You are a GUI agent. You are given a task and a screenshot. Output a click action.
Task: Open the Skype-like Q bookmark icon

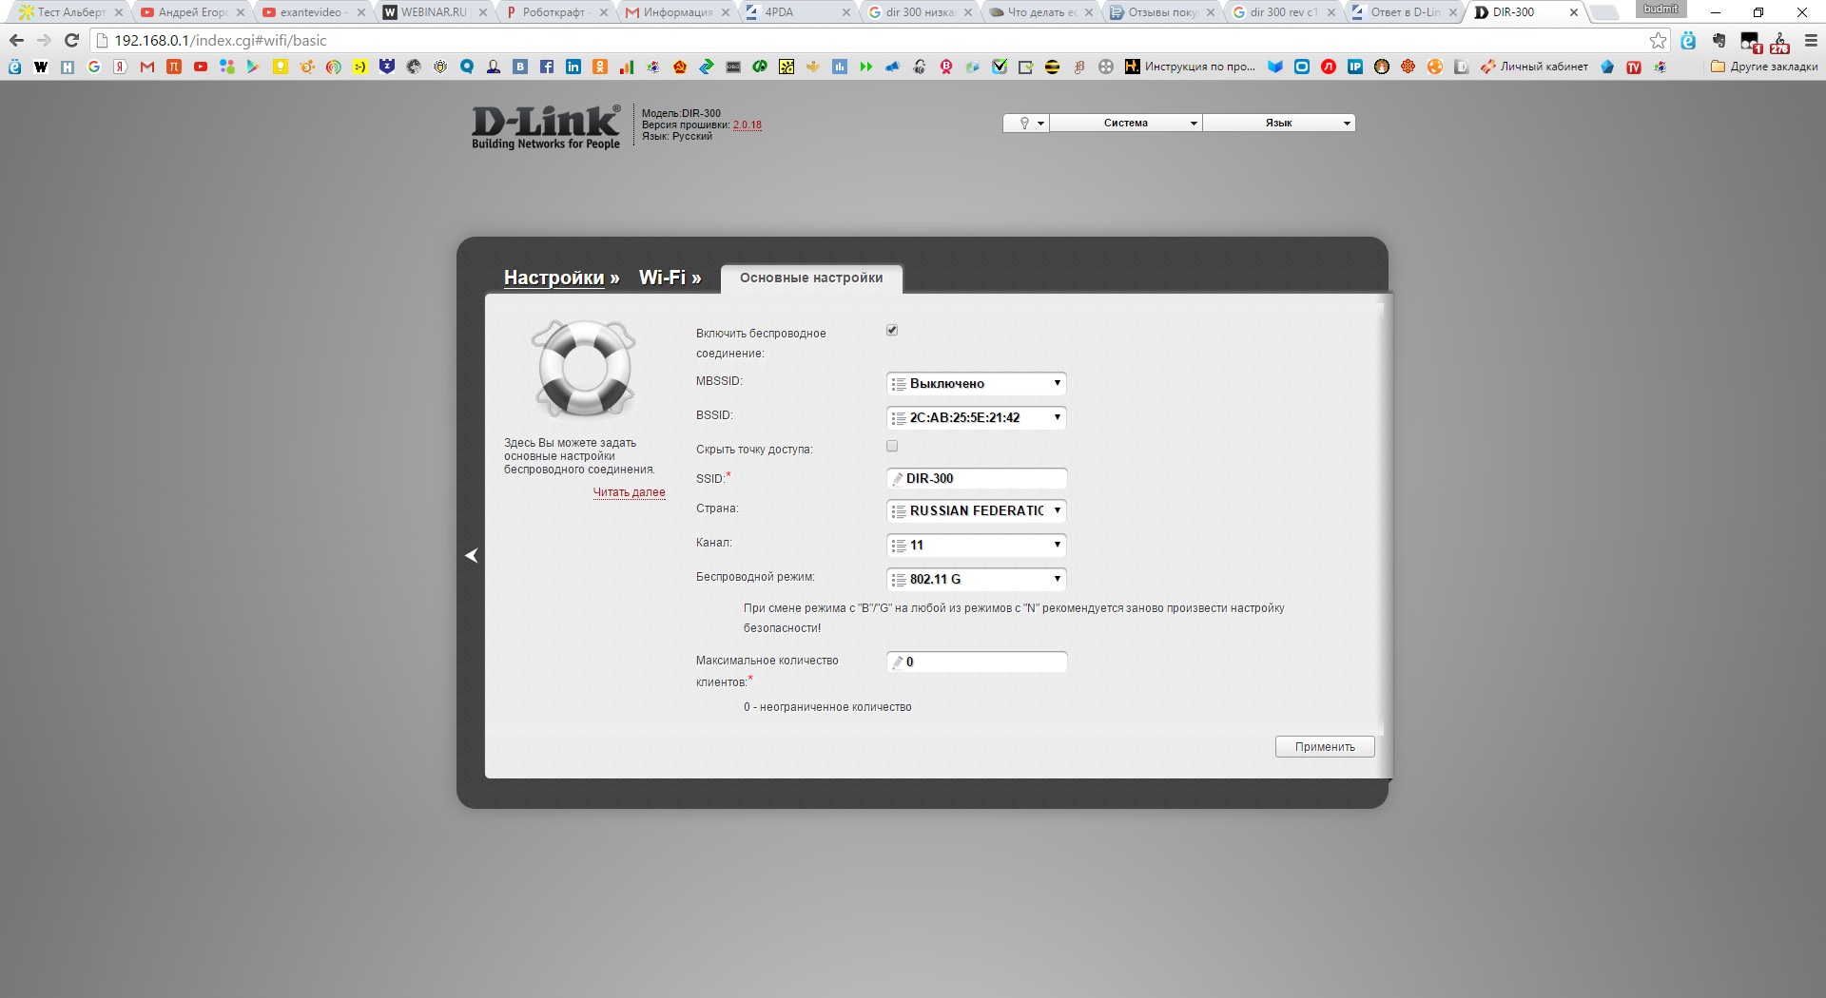click(x=467, y=67)
